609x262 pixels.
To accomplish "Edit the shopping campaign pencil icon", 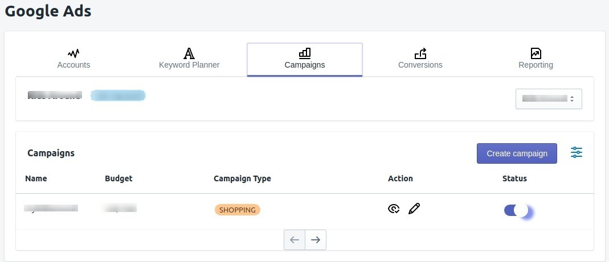I will (x=414, y=209).
